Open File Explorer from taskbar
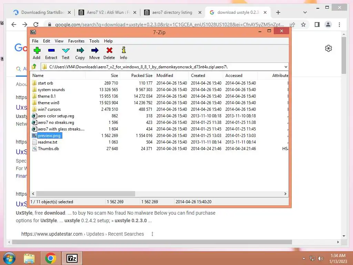Viewport: 353px width, 265px height. [29, 258]
